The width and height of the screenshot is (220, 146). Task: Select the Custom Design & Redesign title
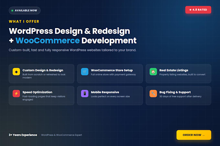43,70
